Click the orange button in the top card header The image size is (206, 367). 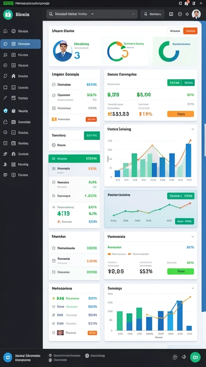click(190, 31)
